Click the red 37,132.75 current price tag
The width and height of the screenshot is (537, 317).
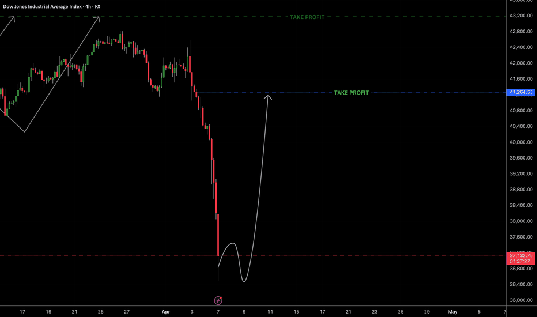520,258
